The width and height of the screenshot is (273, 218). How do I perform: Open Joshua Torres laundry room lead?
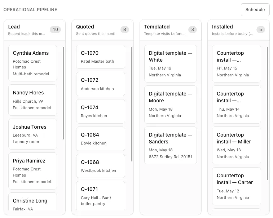(32, 134)
